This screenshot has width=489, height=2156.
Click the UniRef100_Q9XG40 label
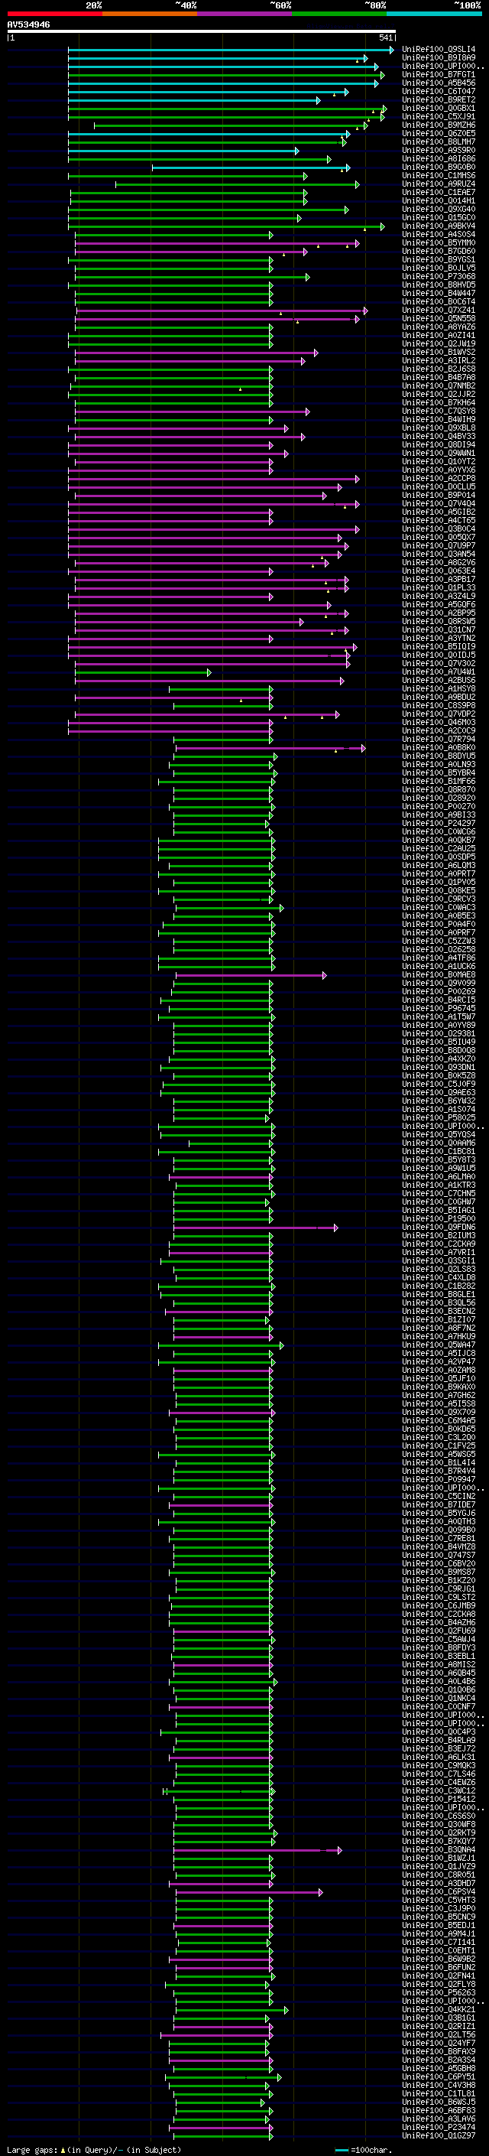click(439, 210)
